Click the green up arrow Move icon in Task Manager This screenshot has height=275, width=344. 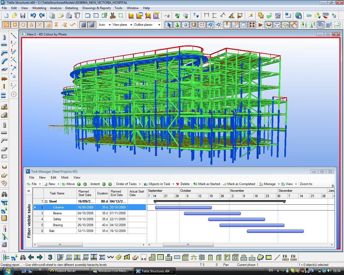click(x=79, y=184)
